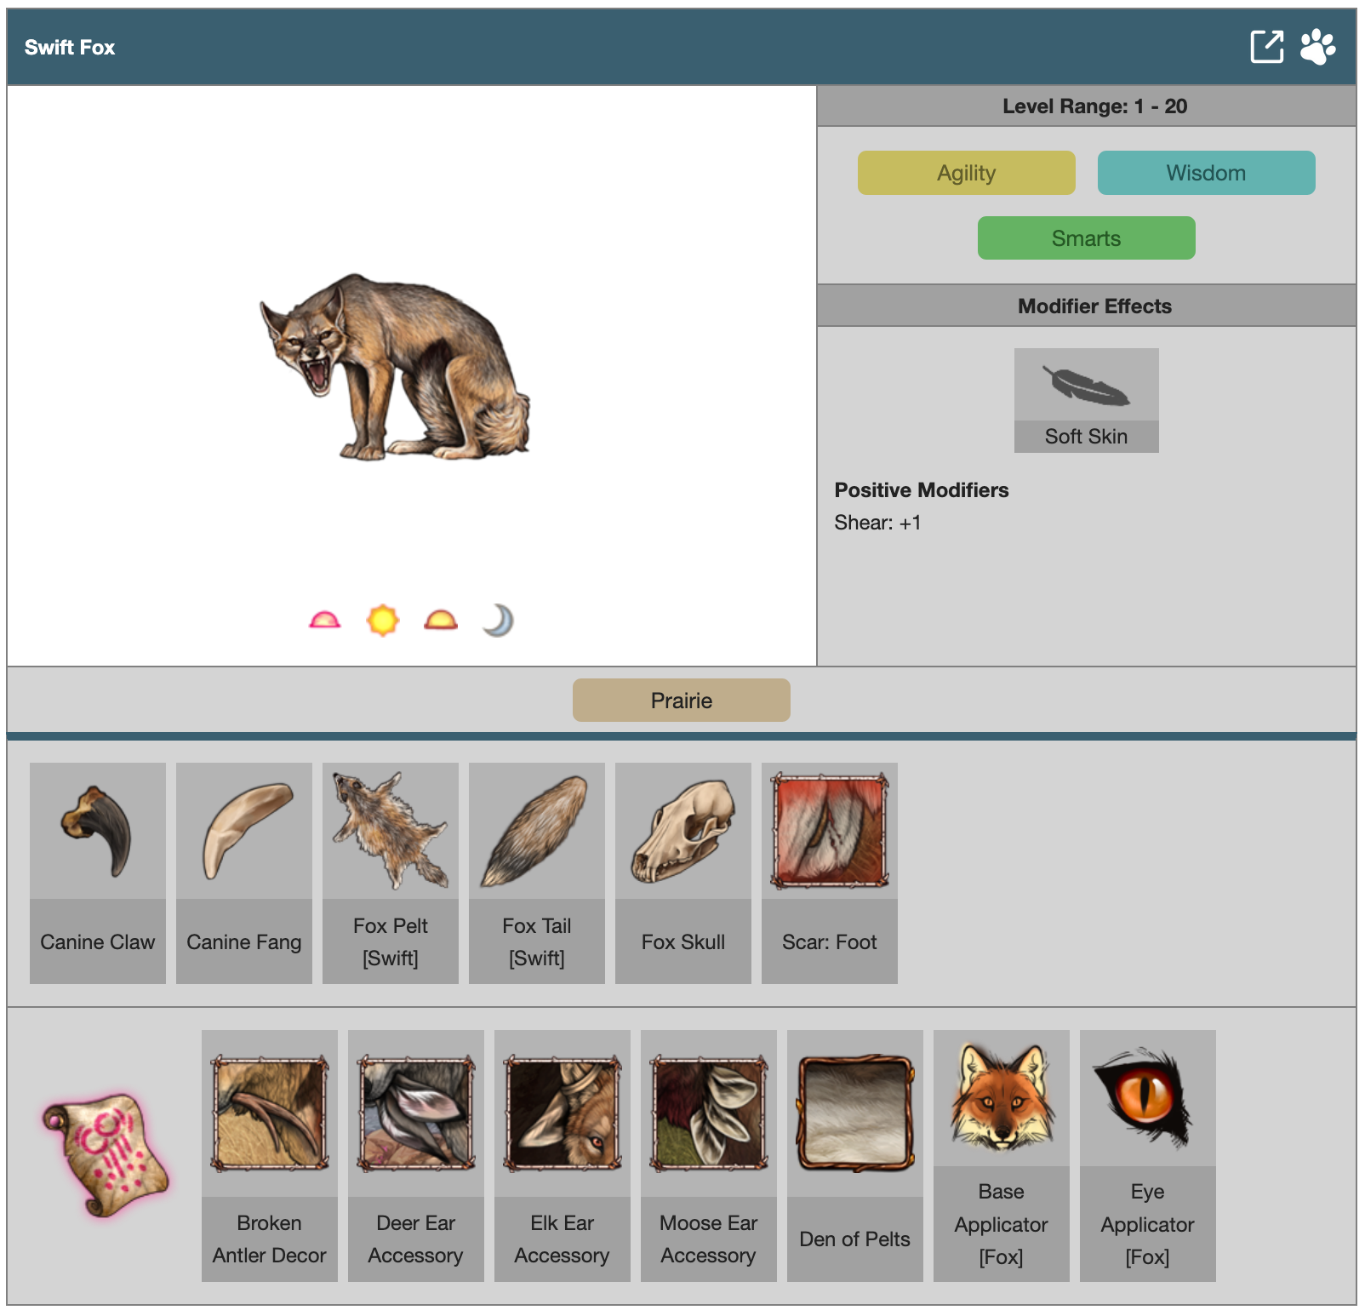
Task: Open the Scar: Foot item
Action: click(830, 873)
